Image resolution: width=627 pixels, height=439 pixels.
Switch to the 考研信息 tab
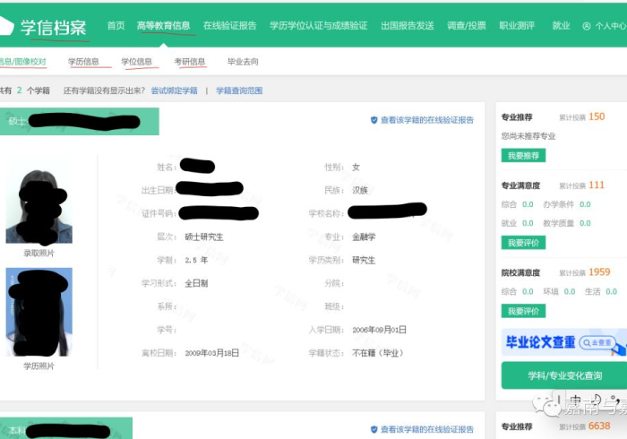coord(190,62)
